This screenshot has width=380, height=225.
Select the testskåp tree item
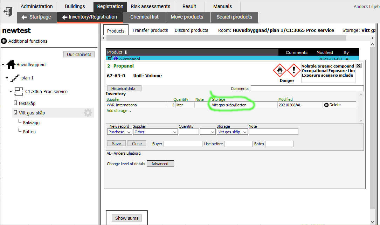point(27,103)
